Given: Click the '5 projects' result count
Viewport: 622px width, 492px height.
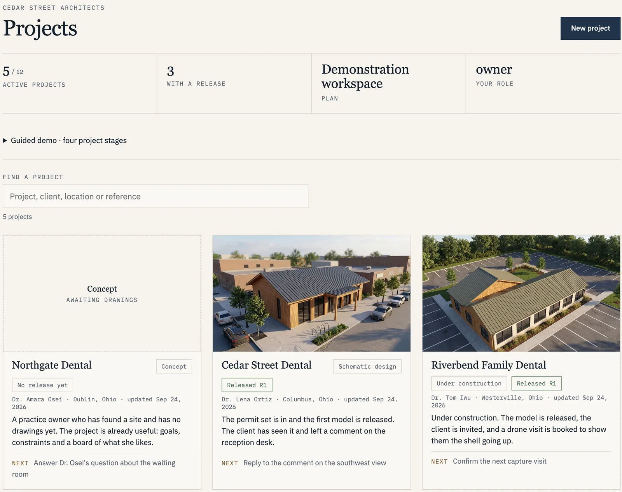Looking at the screenshot, I should (x=17, y=217).
